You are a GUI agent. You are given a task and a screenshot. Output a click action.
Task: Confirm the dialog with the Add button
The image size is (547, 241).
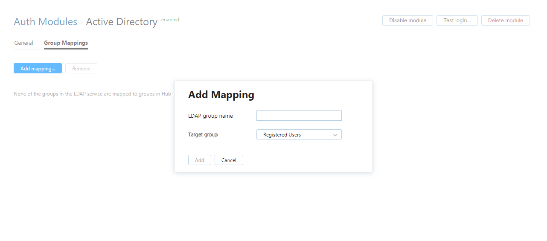199,160
